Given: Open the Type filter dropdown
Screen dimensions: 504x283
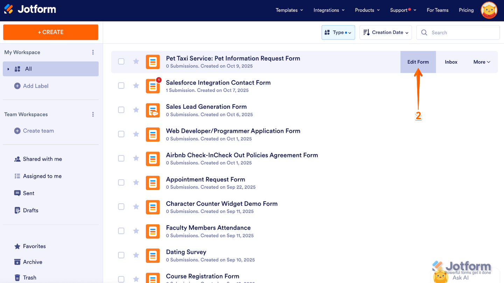Looking at the screenshot, I should [338, 32].
